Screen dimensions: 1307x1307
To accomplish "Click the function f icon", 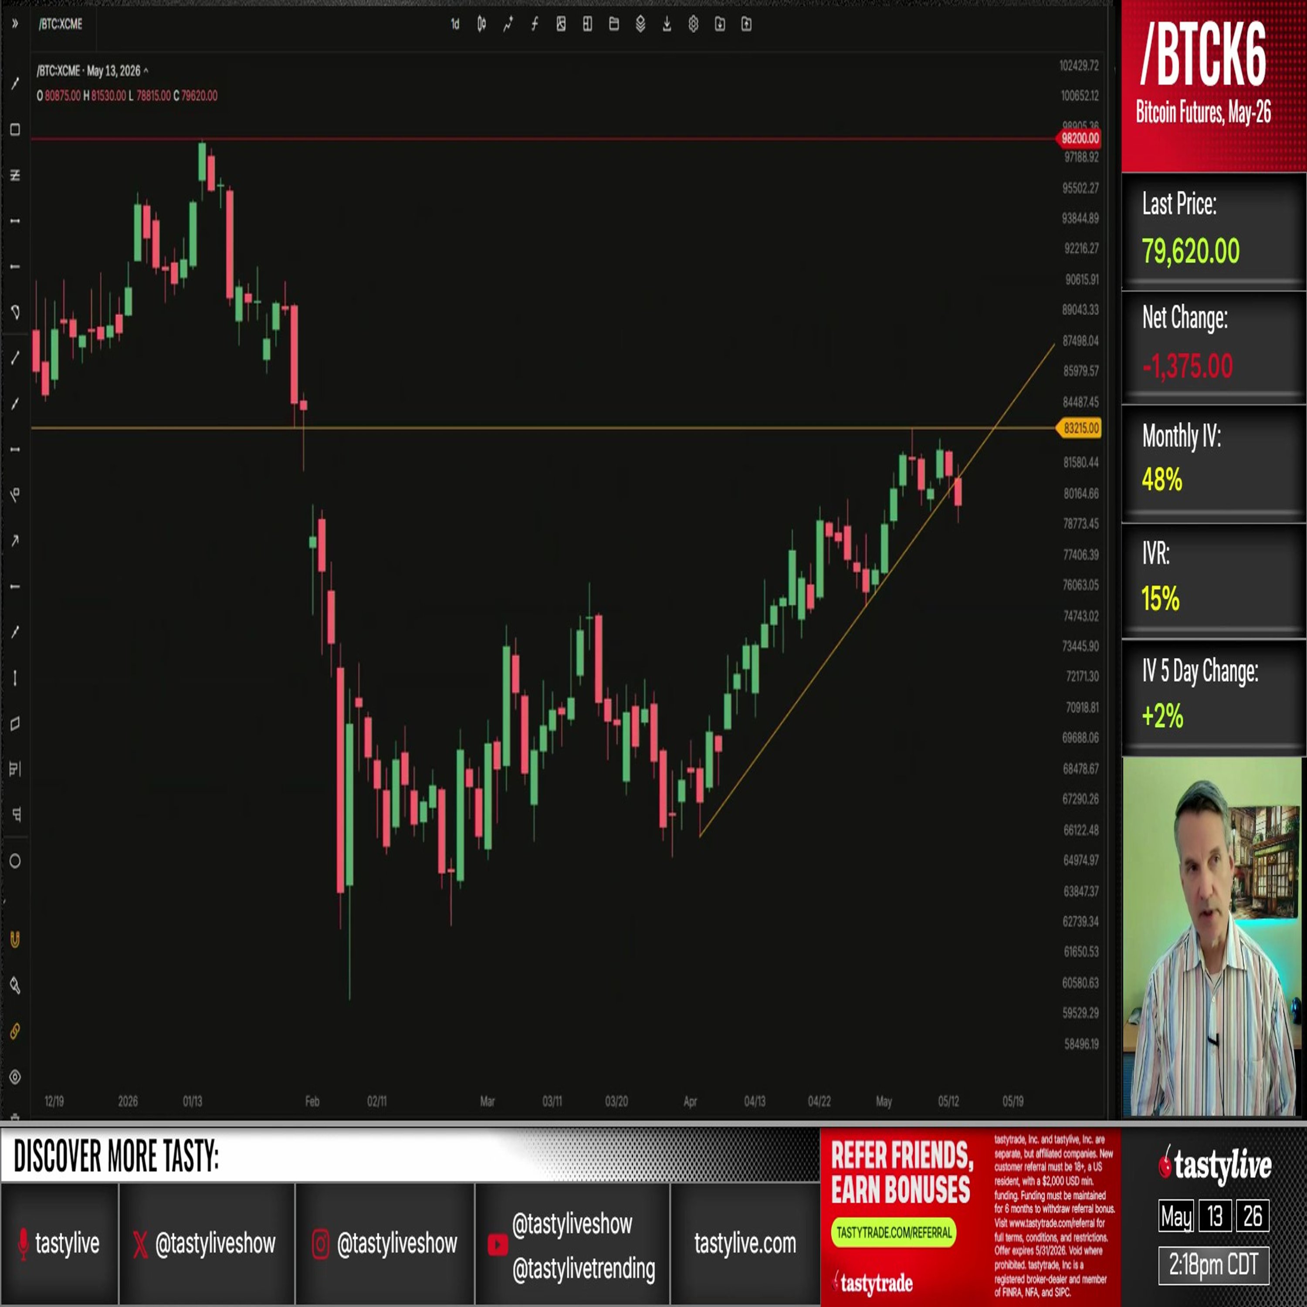I will 535,24.
